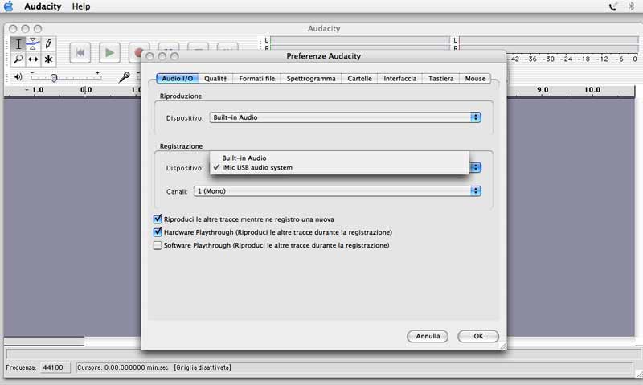Switch to the Interfaccia tab

399,78
